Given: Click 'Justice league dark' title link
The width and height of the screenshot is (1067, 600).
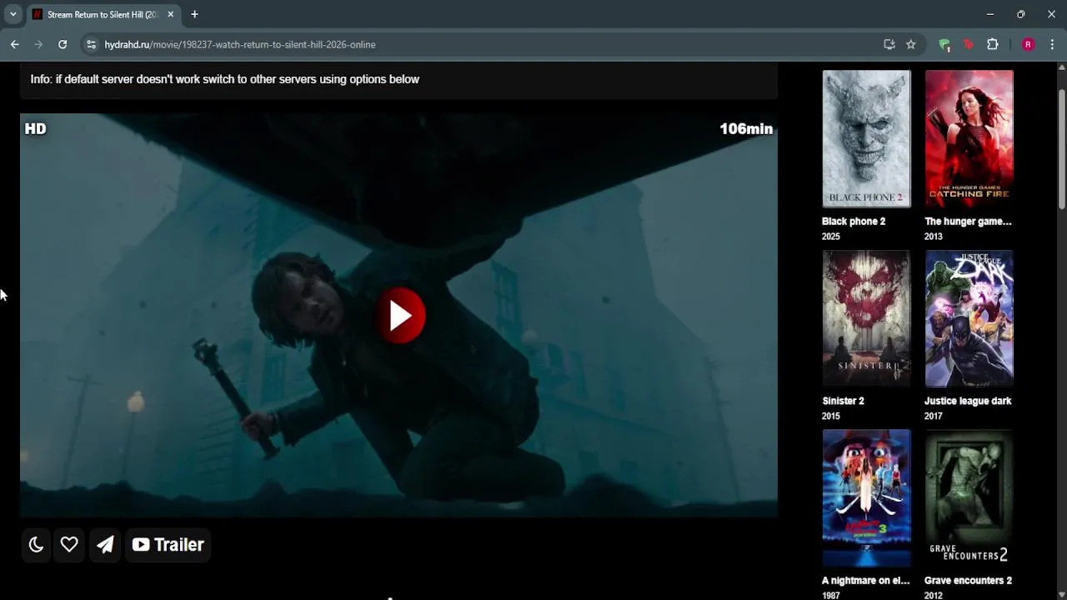Looking at the screenshot, I should (x=968, y=401).
